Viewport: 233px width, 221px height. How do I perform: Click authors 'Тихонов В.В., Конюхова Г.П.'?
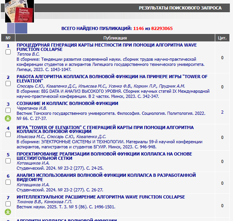pyautogui.click(x=44, y=202)
